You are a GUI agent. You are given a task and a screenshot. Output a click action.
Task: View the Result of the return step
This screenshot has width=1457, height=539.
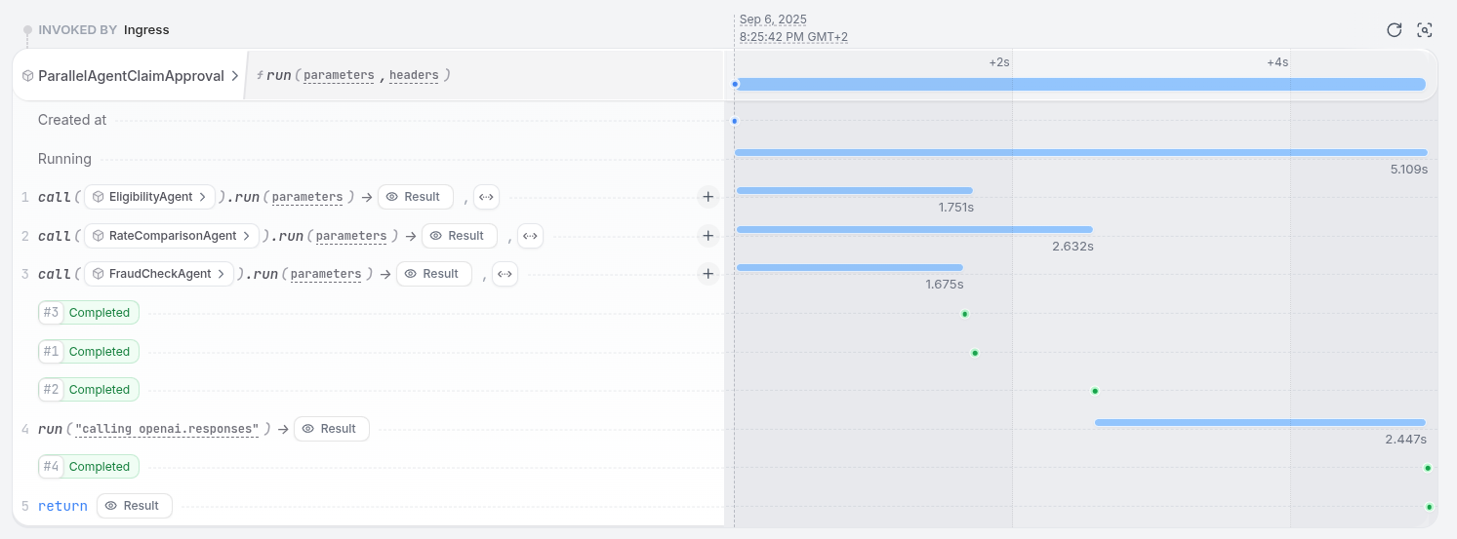click(x=135, y=506)
